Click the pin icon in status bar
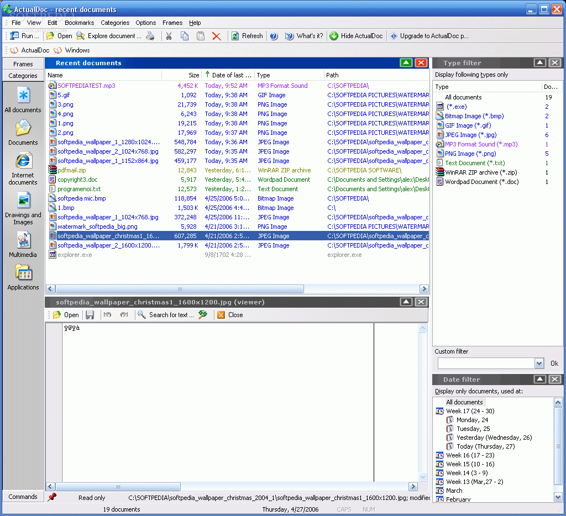Viewport: 566px width, 516px height. [x=53, y=497]
